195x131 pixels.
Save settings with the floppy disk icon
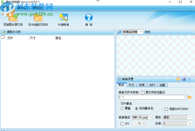click(x=184, y=79)
